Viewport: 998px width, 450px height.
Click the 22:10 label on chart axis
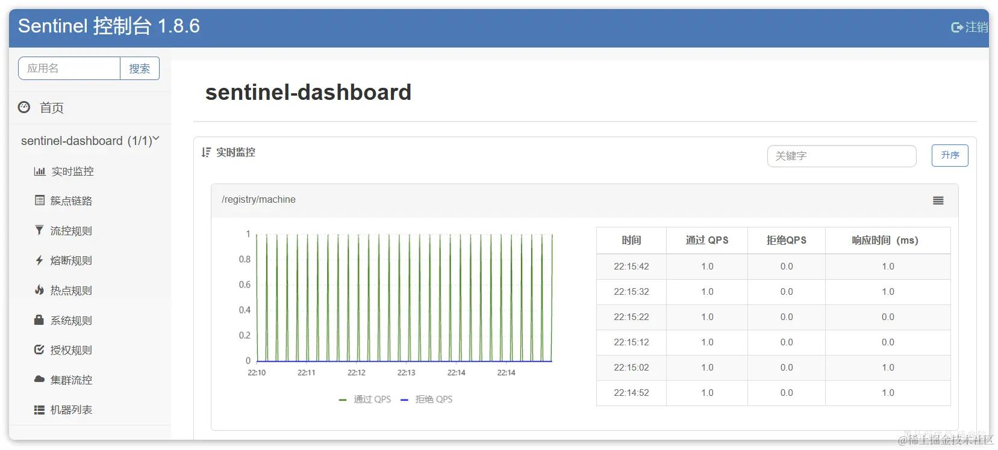click(x=257, y=372)
